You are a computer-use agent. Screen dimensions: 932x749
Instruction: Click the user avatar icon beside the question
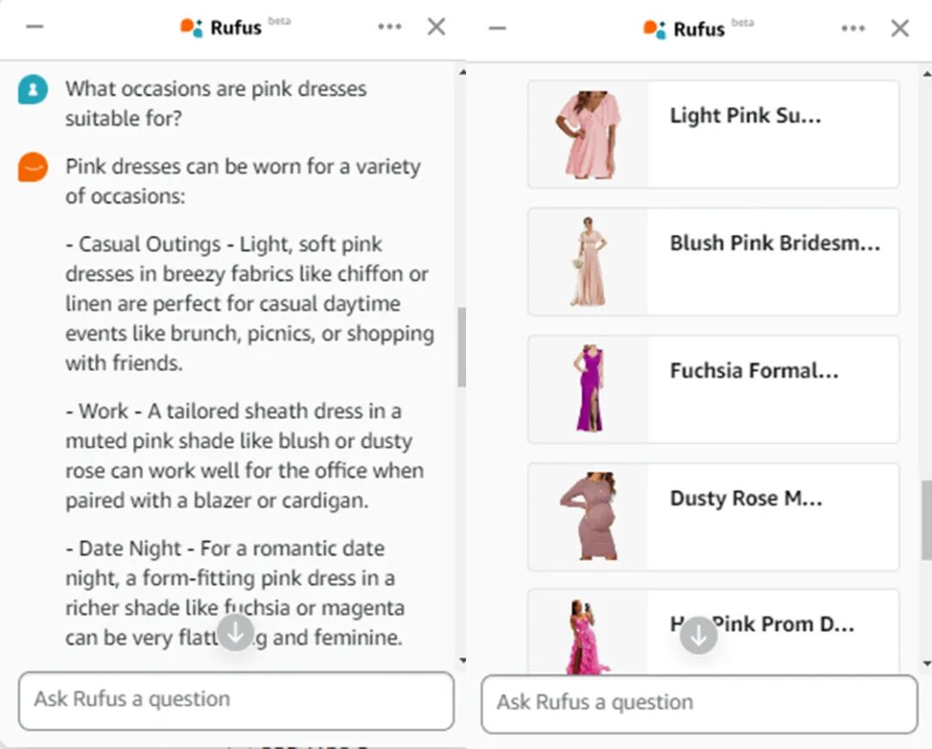pos(33,89)
